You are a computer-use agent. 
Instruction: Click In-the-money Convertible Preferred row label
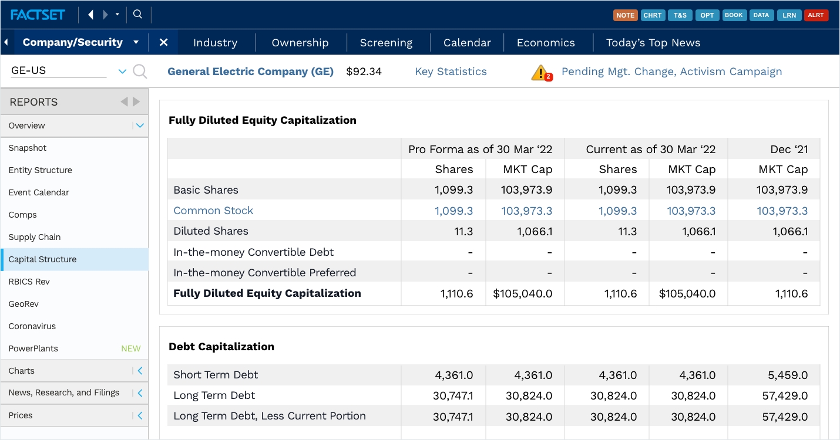pos(265,273)
